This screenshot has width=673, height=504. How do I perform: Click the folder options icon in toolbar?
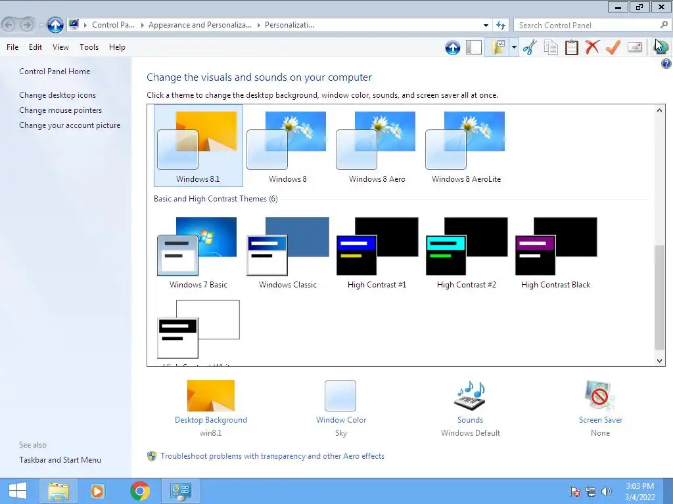point(498,47)
